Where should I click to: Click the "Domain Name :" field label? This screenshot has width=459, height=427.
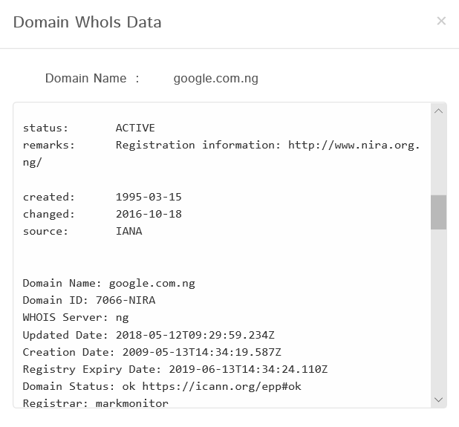click(x=92, y=78)
